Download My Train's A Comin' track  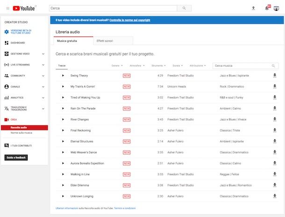(x=275, y=86)
